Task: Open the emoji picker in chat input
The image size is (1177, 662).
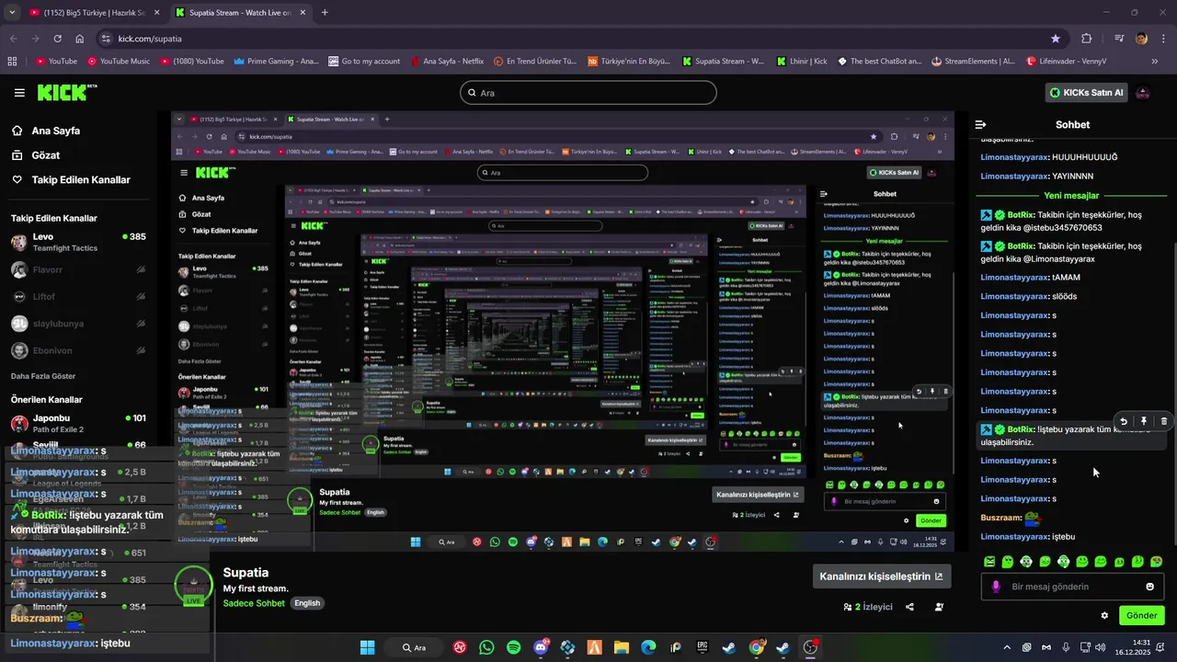Action: [x=1149, y=587]
